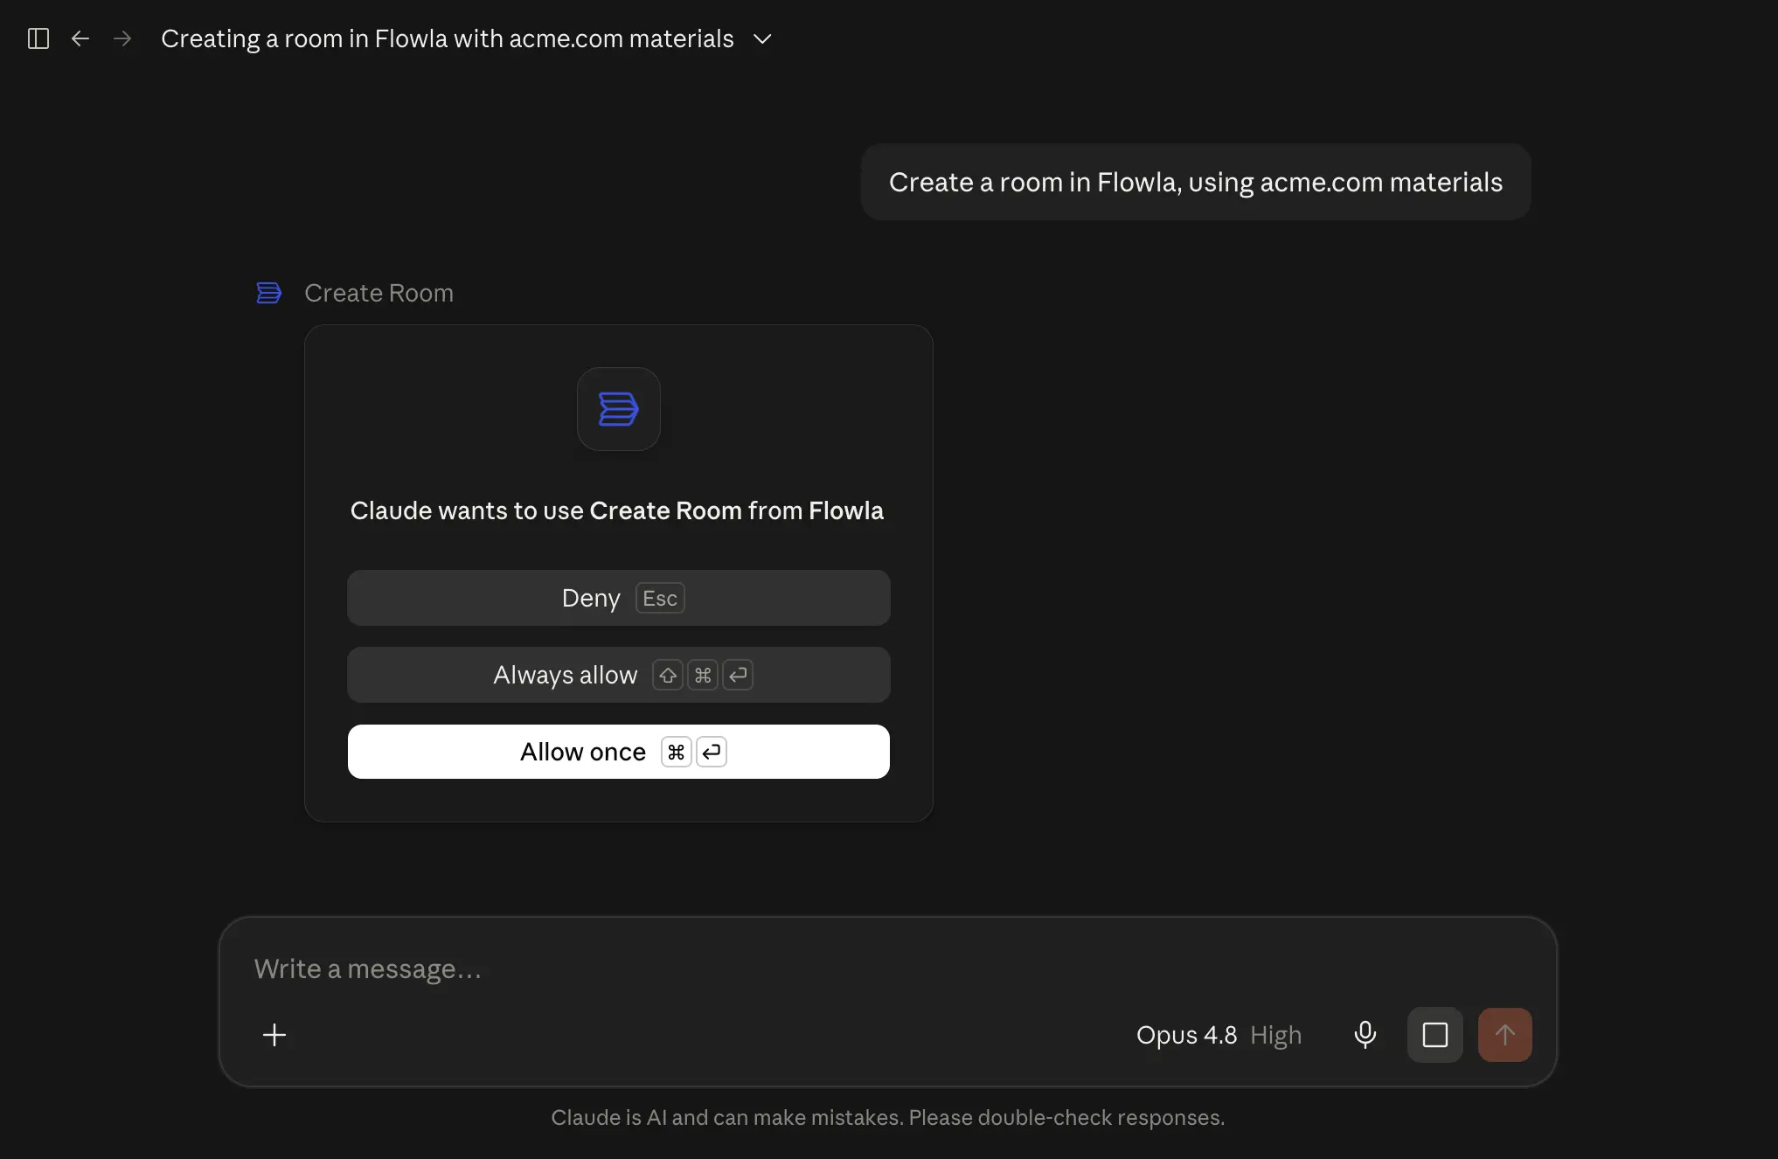
Task: Click the "Claude wants to use Create Room" text
Action: (x=617, y=510)
